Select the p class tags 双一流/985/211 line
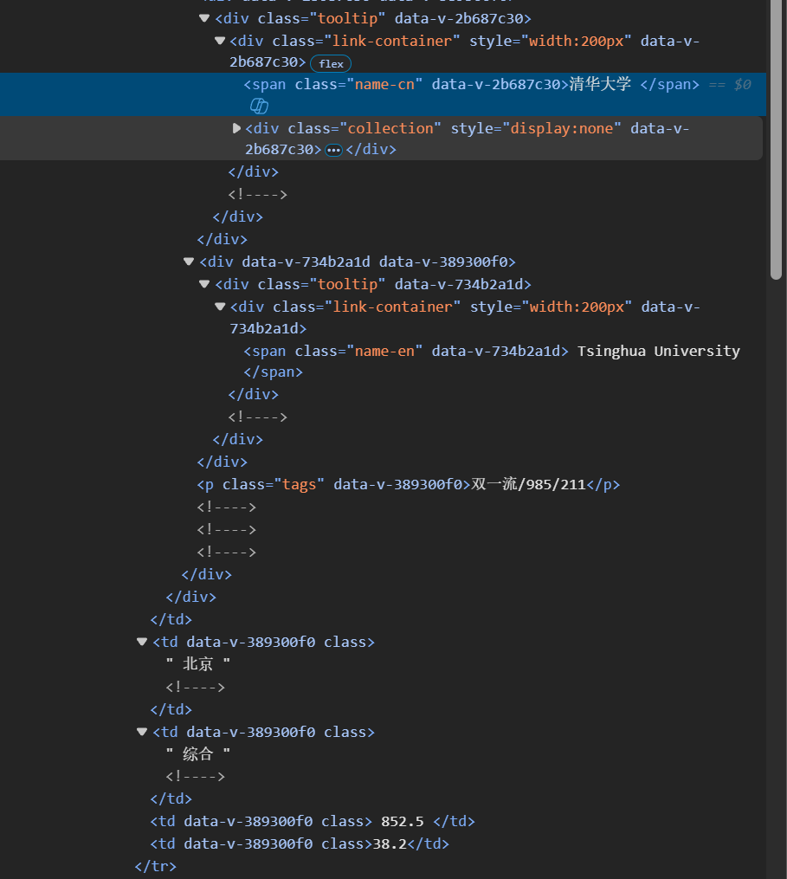787x879 pixels. coord(409,484)
